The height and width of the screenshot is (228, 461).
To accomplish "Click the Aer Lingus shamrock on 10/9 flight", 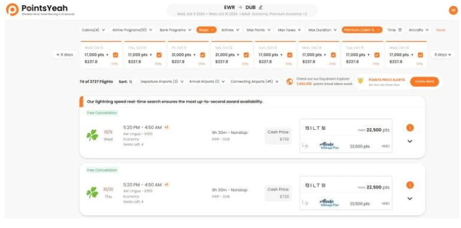I will tap(92, 135).
